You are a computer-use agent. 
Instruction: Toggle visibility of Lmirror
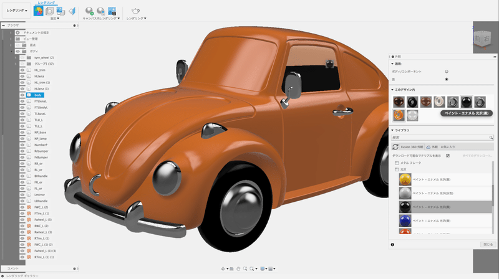22,195
